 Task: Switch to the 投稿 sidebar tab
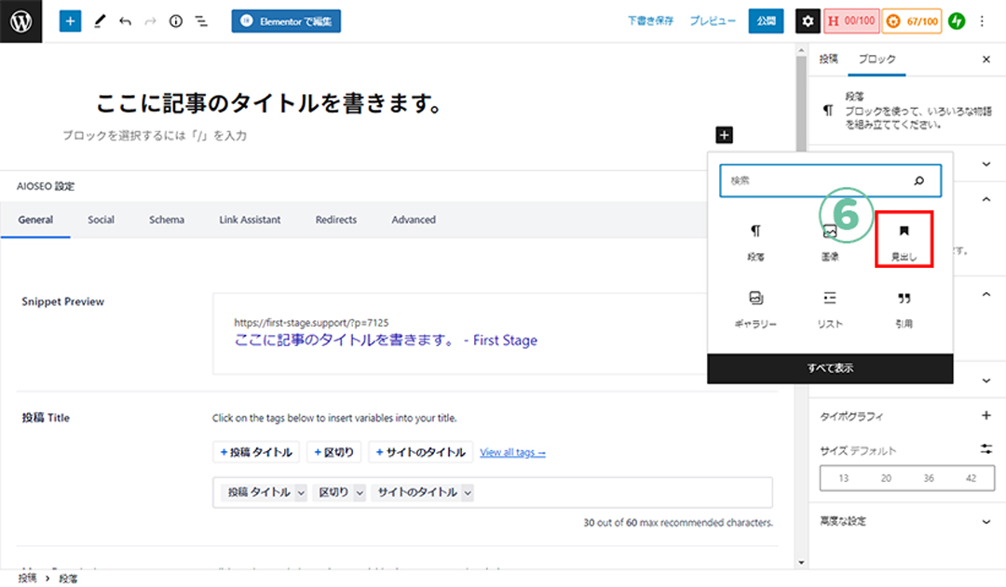[x=828, y=60]
